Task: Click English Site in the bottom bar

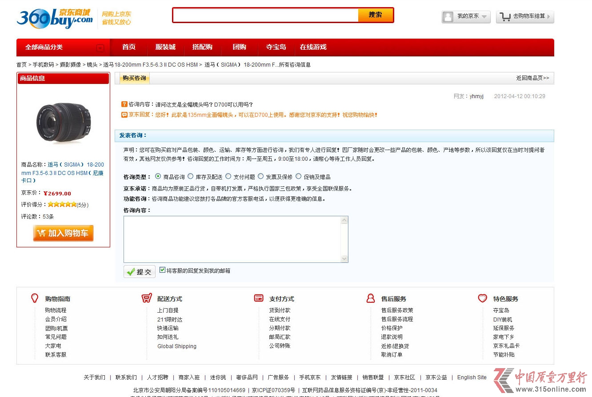Action: tap(472, 377)
